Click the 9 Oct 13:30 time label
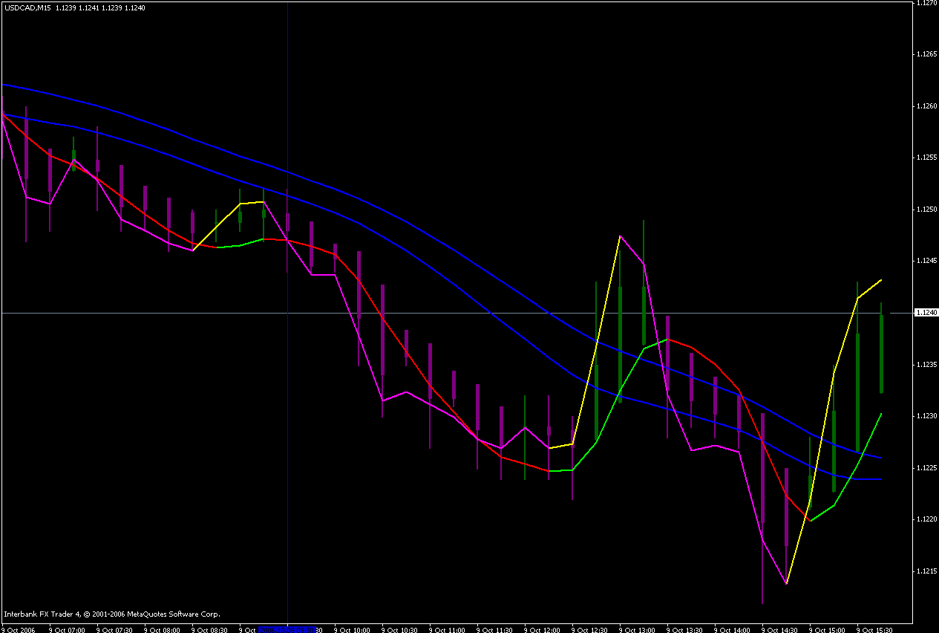939x633 pixels. (x=685, y=629)
